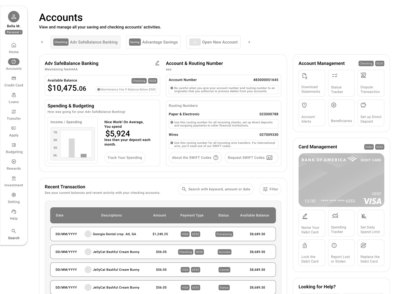413x294 pixels.
Task: Open Dispute Transaction tile
Action: coord(371,83)
